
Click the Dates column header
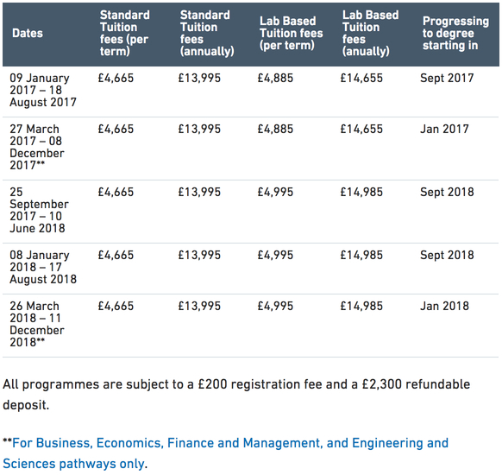tap(28, 34)
